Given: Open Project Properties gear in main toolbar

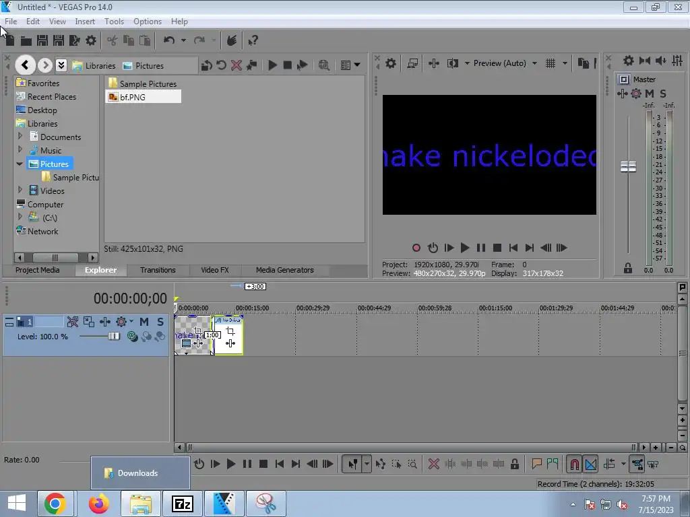Looking at the screenshot, I should pos(91,41).
